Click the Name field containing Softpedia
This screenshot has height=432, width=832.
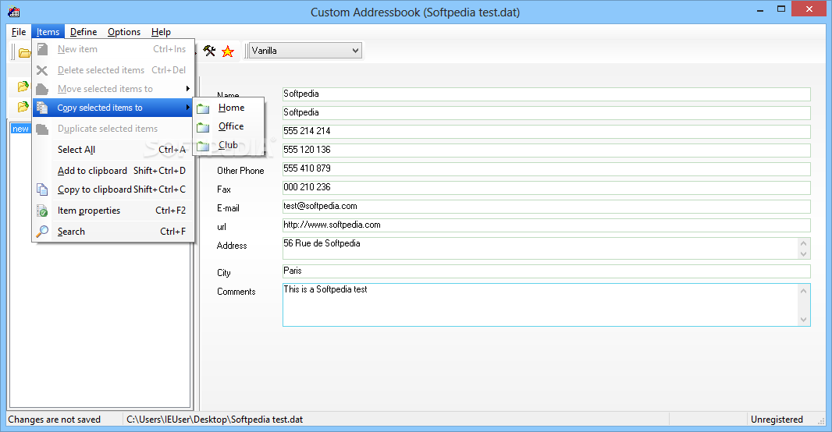(546, 94)
